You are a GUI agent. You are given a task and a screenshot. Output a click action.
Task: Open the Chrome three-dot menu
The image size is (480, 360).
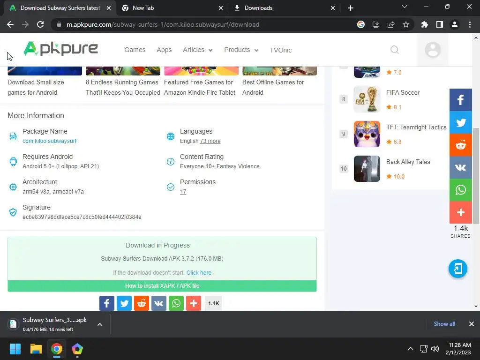(x=470, y=24)
